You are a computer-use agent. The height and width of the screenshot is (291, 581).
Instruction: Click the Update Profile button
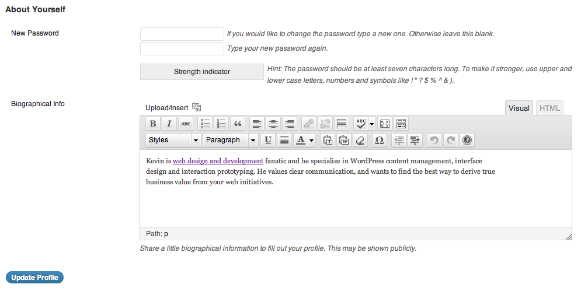point(35,278)
